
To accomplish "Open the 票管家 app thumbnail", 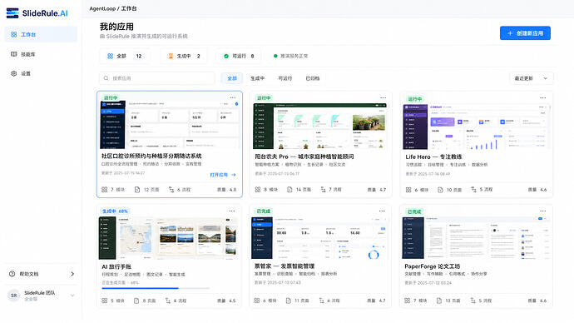I will 319,238.
